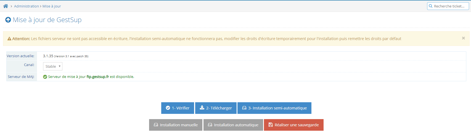Screen dimensions: 471x139
Task: Focus the Recherche ticket search field
Action: (448, 6)
